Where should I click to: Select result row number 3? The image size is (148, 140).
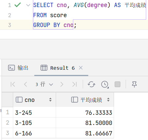click(8, 133)
